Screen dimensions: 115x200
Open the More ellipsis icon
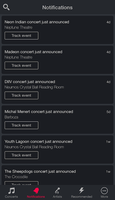[104, 191]
